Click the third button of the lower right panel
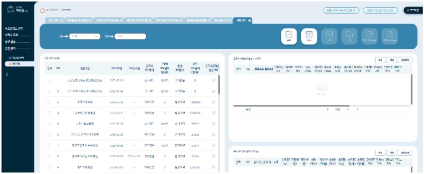Screen dimensions: 424x174 point(405,153)
